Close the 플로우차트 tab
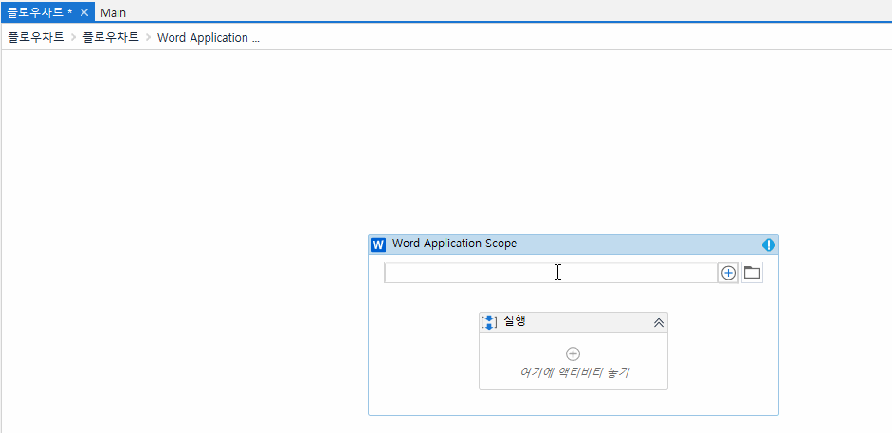This screenshot has width=892, height=433. pyautogui.click(x=84, y=12)
